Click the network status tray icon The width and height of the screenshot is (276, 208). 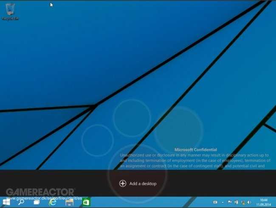click(x=243, y=202)
